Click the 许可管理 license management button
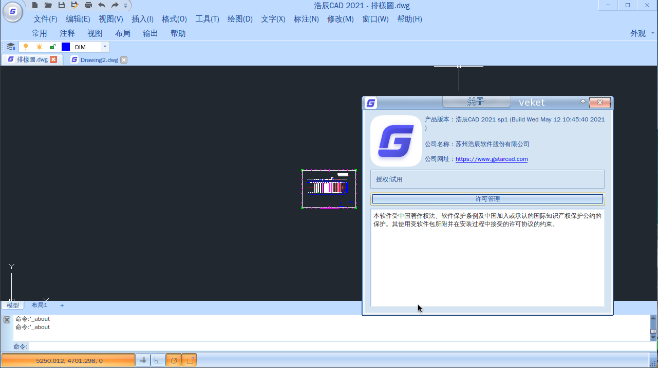This screenshot has width=658, height=368. 487,199
